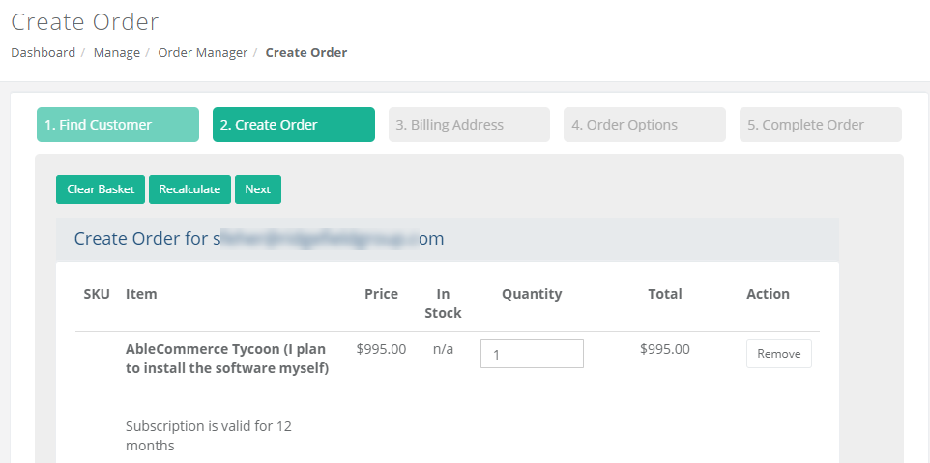This screenshot has width=930, height=463.
Task: Click the In Stock column header
Action: click(x=443, y=303)
